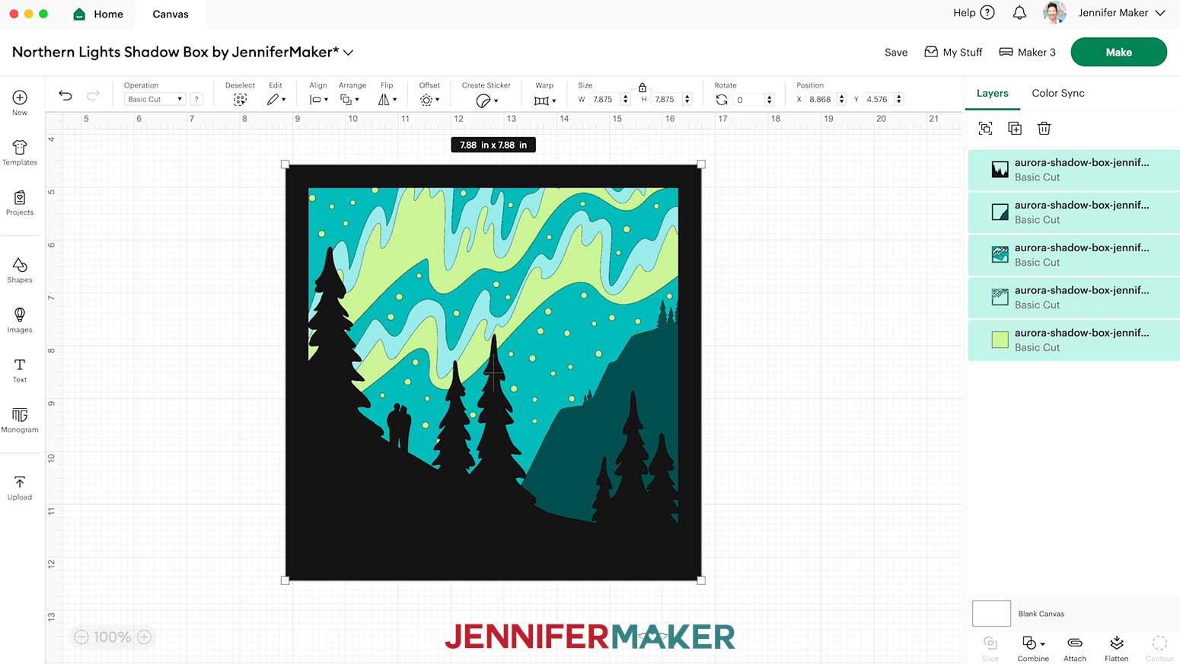Click the New project icon
The image size is (1180, 664).
(x=20, y=97)
